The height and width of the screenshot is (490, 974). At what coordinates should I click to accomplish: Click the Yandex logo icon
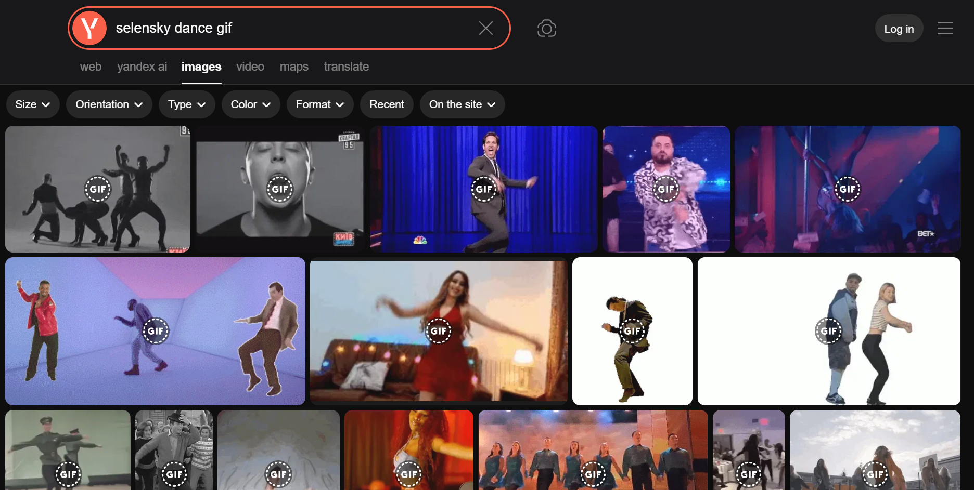click(x=89, y=28)
